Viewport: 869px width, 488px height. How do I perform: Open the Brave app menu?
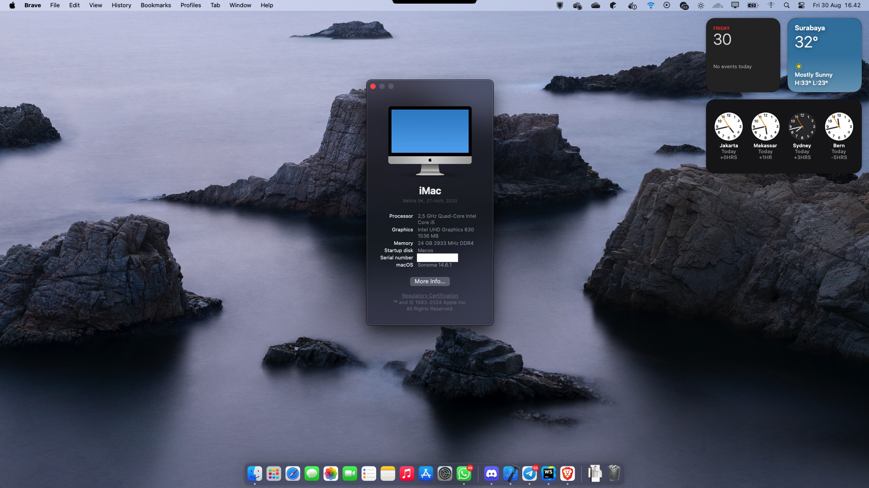tap(33, 5)
